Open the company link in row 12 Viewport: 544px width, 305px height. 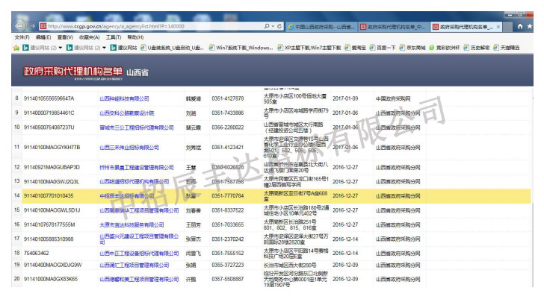[136, 168]
